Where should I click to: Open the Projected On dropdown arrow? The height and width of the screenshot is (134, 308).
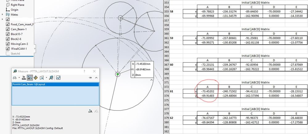[x=46, y=78]
